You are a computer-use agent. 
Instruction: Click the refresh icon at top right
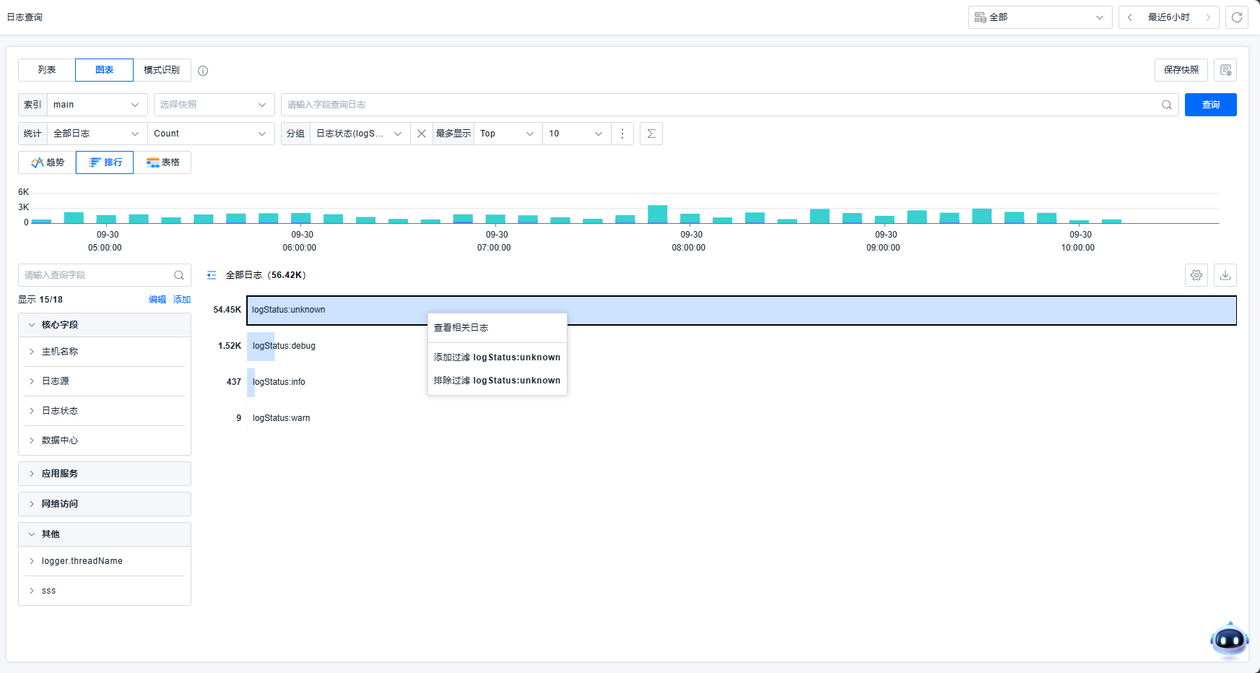tap(1236, 17)
